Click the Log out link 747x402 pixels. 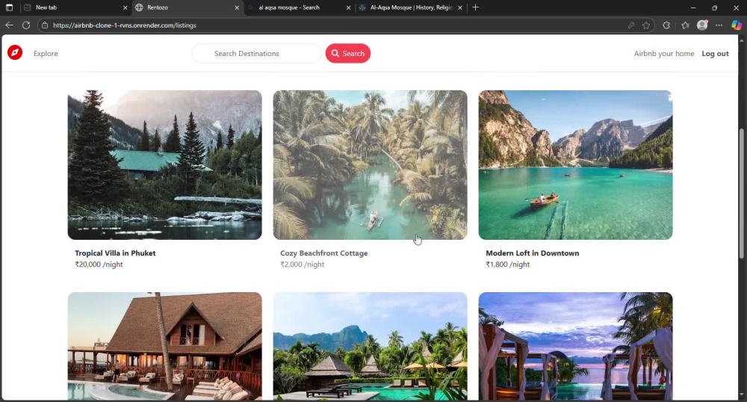[715, 53]
